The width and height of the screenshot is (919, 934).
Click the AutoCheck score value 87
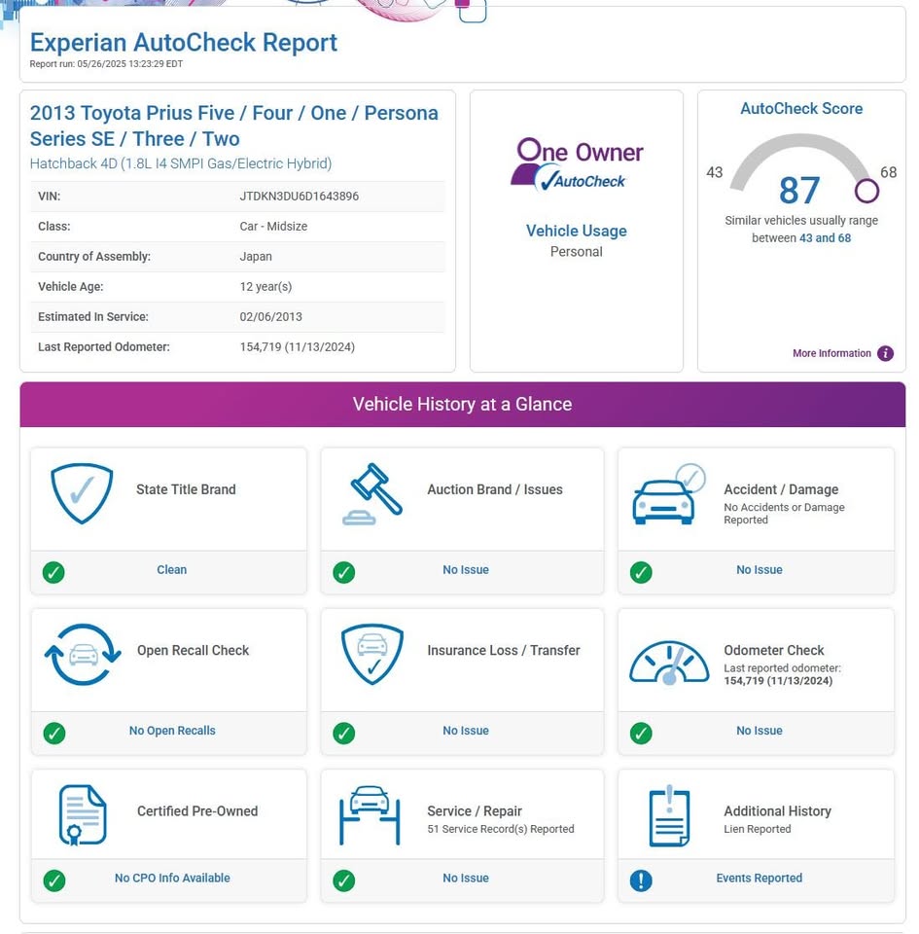[799, 191]
